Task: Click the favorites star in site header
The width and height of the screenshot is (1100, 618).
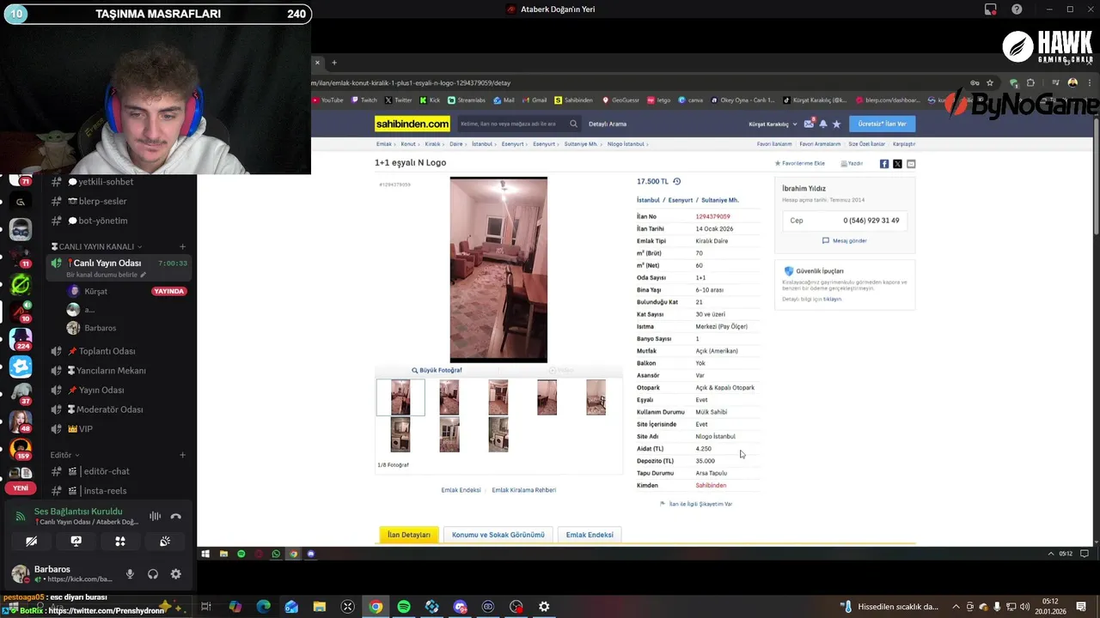Action: pyautogui.click(x=836, y=124)
